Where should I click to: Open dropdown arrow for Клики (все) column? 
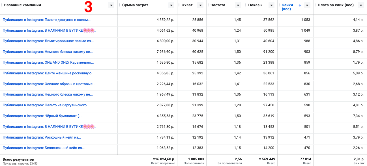(x=307, y=5)
